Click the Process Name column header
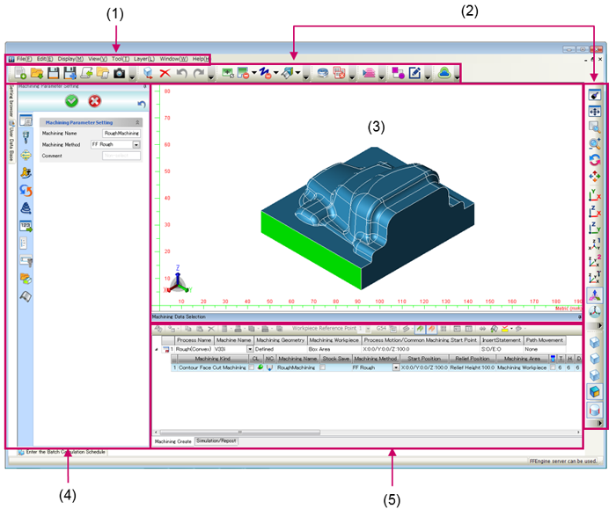Image resolution: width=616 pixels, height=509 pixels. pyautogui.click(x=194, y=340)
